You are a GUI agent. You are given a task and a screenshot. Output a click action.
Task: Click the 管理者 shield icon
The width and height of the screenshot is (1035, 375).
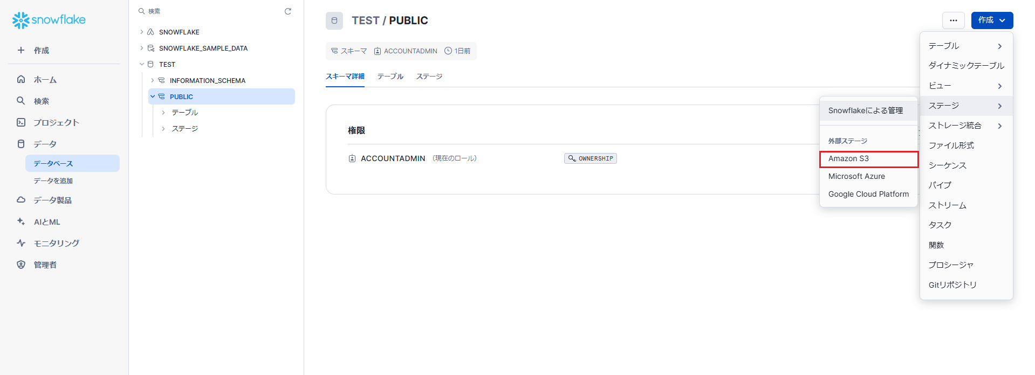click(x=21, y=265)
